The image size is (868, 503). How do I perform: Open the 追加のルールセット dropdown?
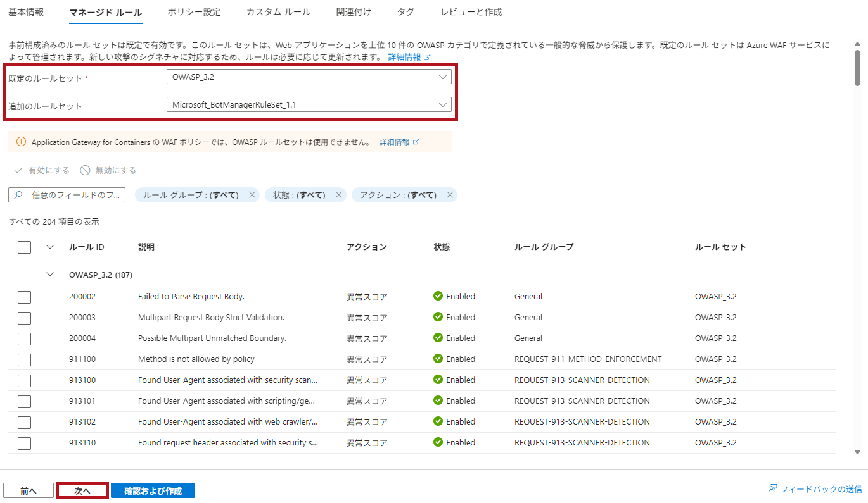click(x=309, y=105)
